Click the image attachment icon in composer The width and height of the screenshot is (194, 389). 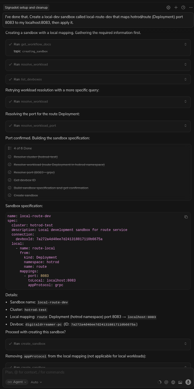pyautogui.click(x=180, y=382)
